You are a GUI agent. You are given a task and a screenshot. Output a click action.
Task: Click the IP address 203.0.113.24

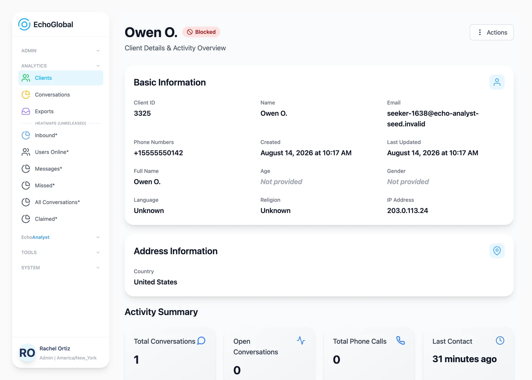pos(407,211)
